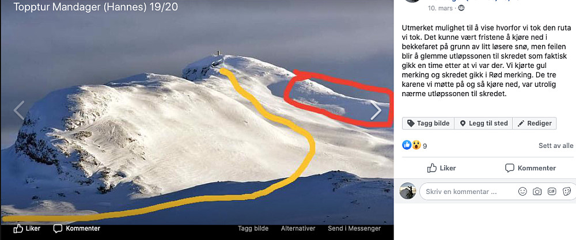Attach a photo via camera icon

[537, 192]
